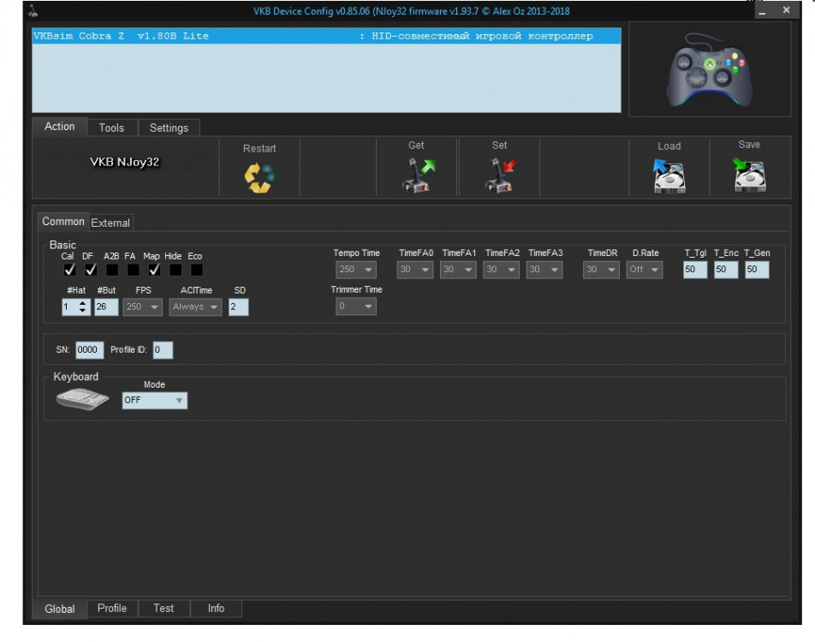The height and width of the screenshot is (642, 815).
Task: Open the D.Rate dropdown
Action: pos(645,270)
